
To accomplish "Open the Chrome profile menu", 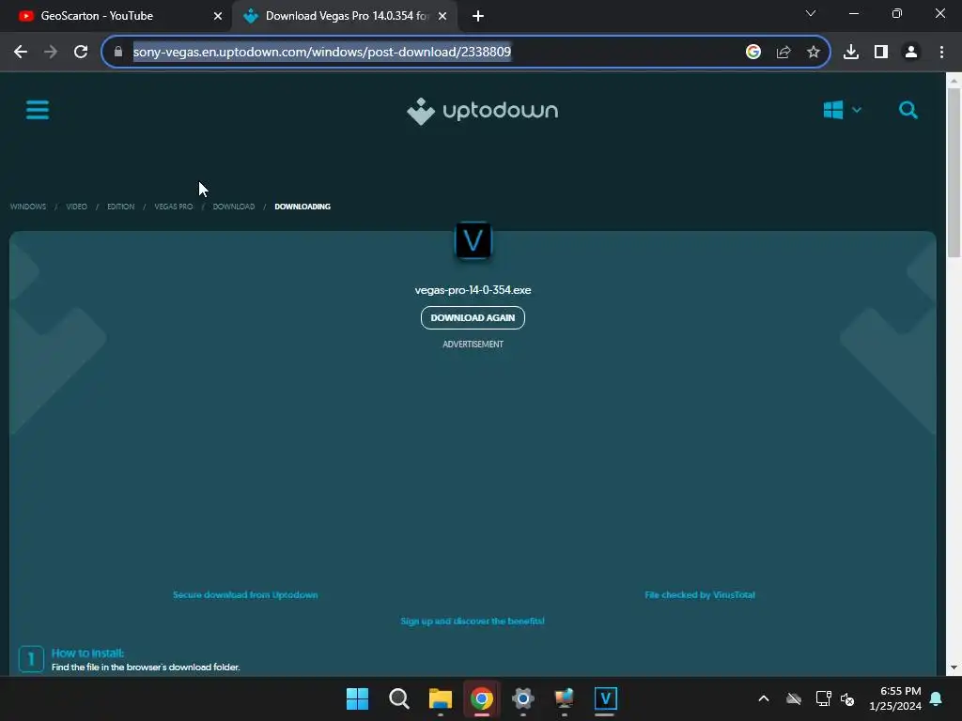I will pyautogui.click(x=911, y=53).
